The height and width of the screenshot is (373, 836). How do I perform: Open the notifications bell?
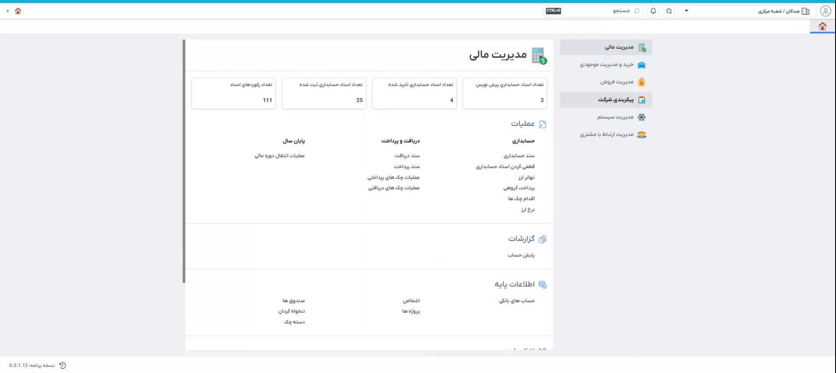pyautogui.click(x=653, y=11)
